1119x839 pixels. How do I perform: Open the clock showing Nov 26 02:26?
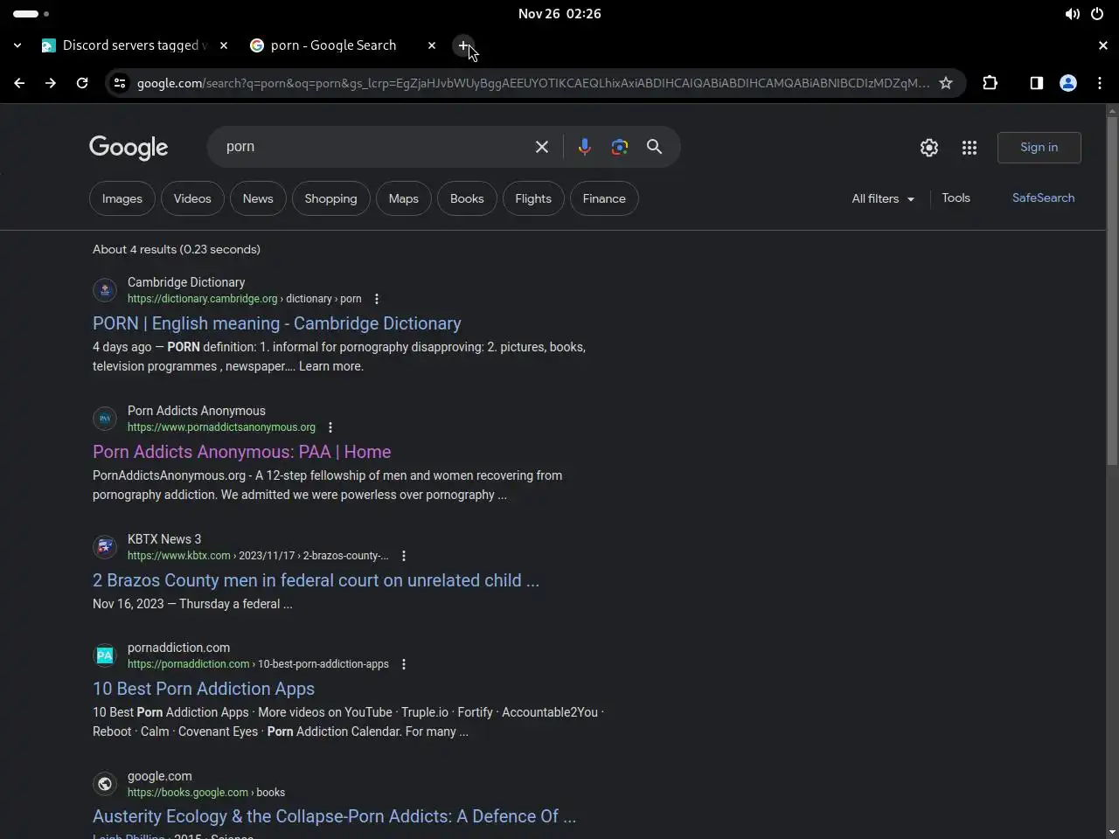pyautogui.click(x=559, y=14)
